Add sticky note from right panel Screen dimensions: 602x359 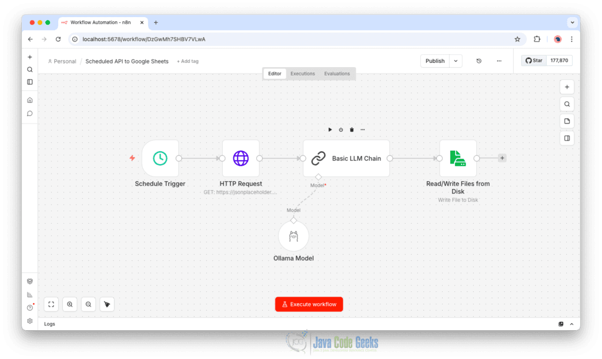point(567,121)
